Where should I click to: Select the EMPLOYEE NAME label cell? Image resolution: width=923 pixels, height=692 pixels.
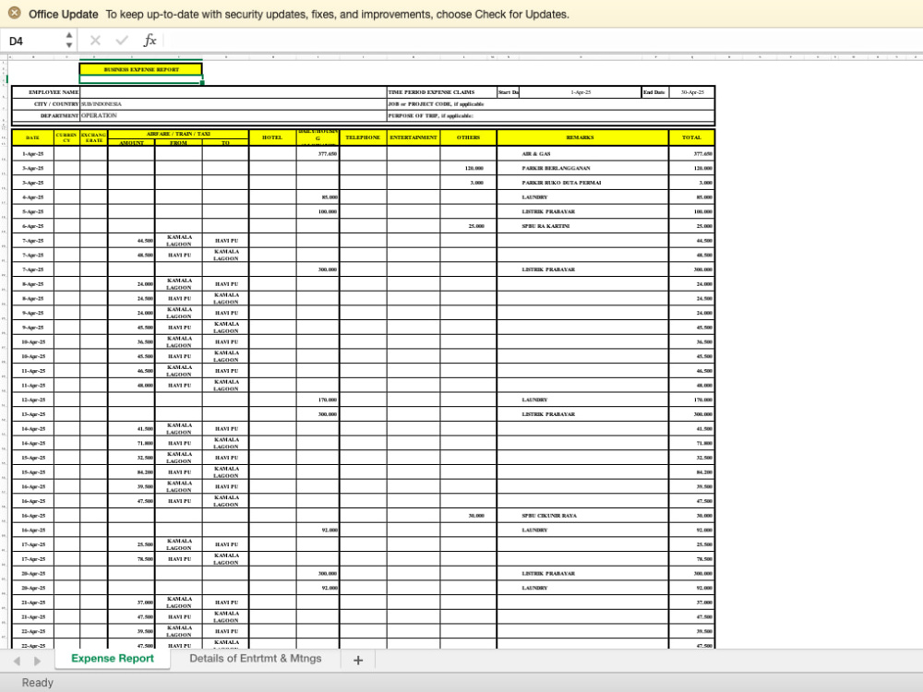click(46, 92)
